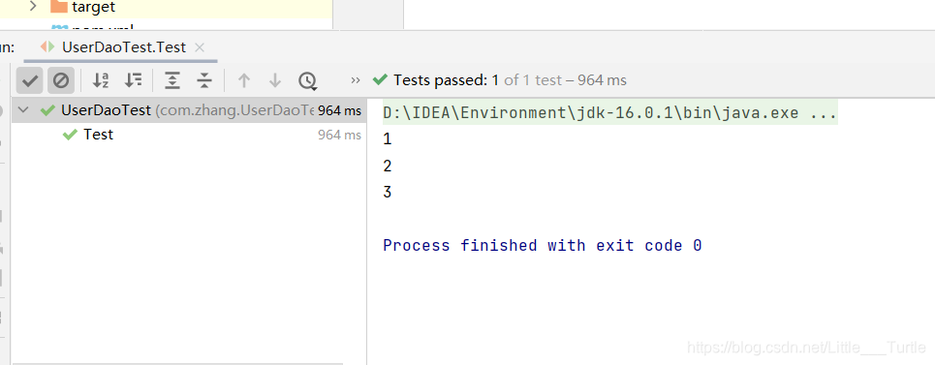The height and width of the screenshot is (365, 935).
Task: Click the 'Tests passed: 1' status text
Action: [446, 79]
